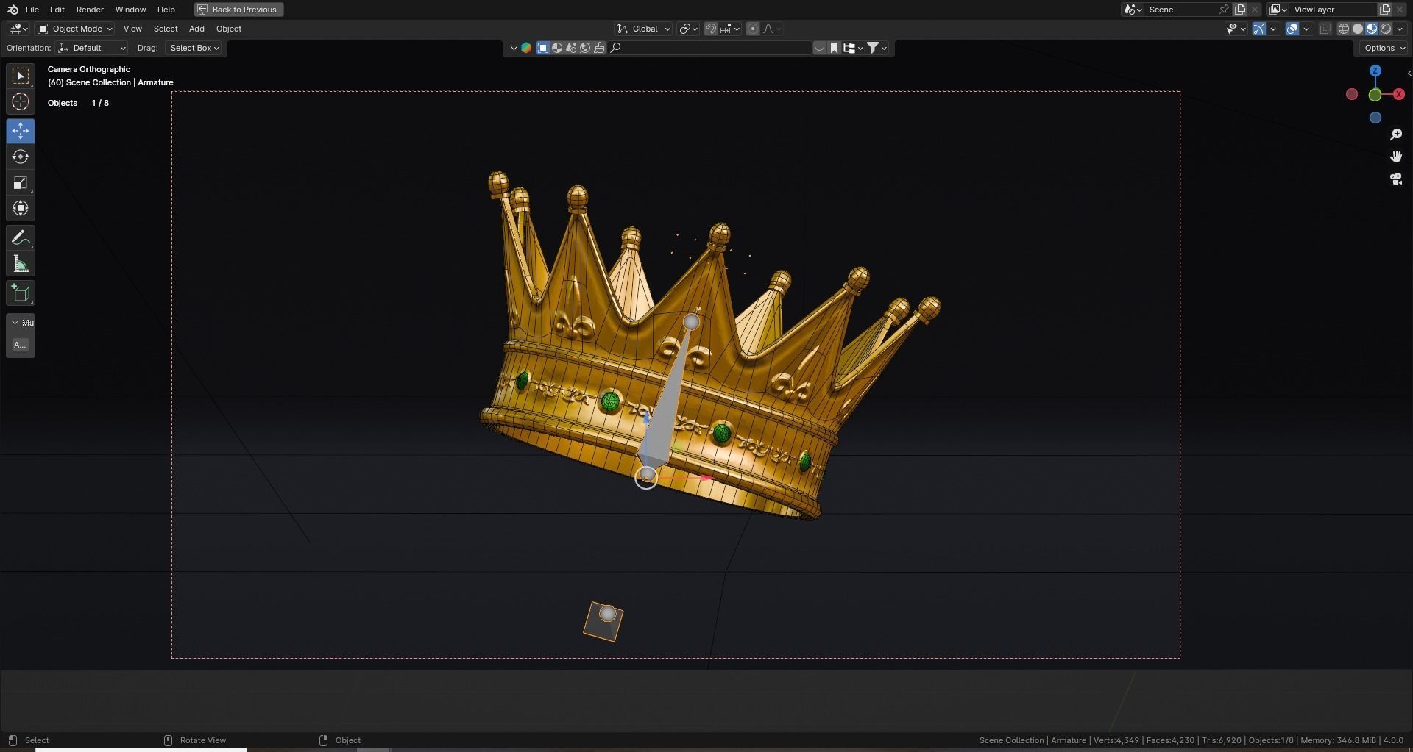Screen dimensions: 1413x752
Task: Choose the Add Cube tool
Action: pos(21,293)
